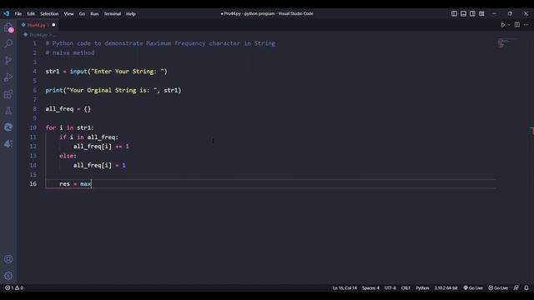The width and height of the screenshot is (534, 300).
Task: Select the Pro44.py editor tab
Action: 37,25
